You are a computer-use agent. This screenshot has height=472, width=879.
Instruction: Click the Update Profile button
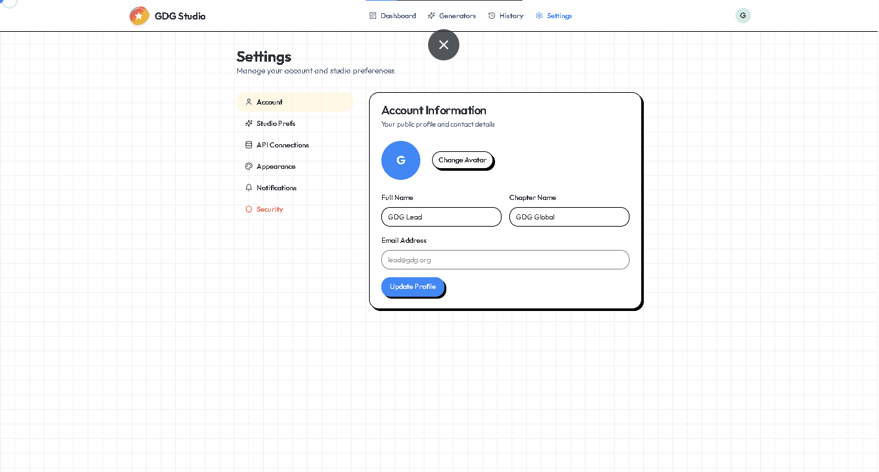[413, 286]
